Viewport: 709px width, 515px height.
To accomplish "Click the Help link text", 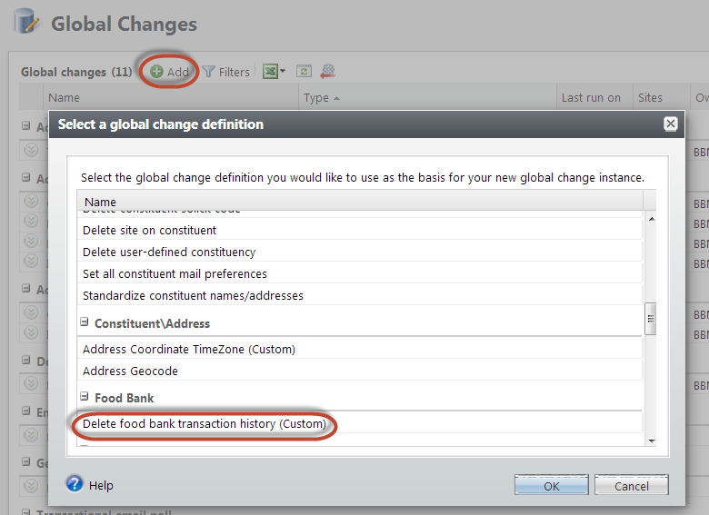I will click(101, 485).
